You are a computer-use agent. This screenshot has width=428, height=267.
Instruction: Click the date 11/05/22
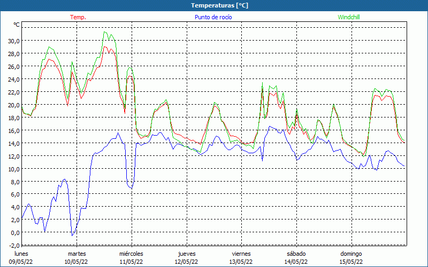click(x=131, y=262)
